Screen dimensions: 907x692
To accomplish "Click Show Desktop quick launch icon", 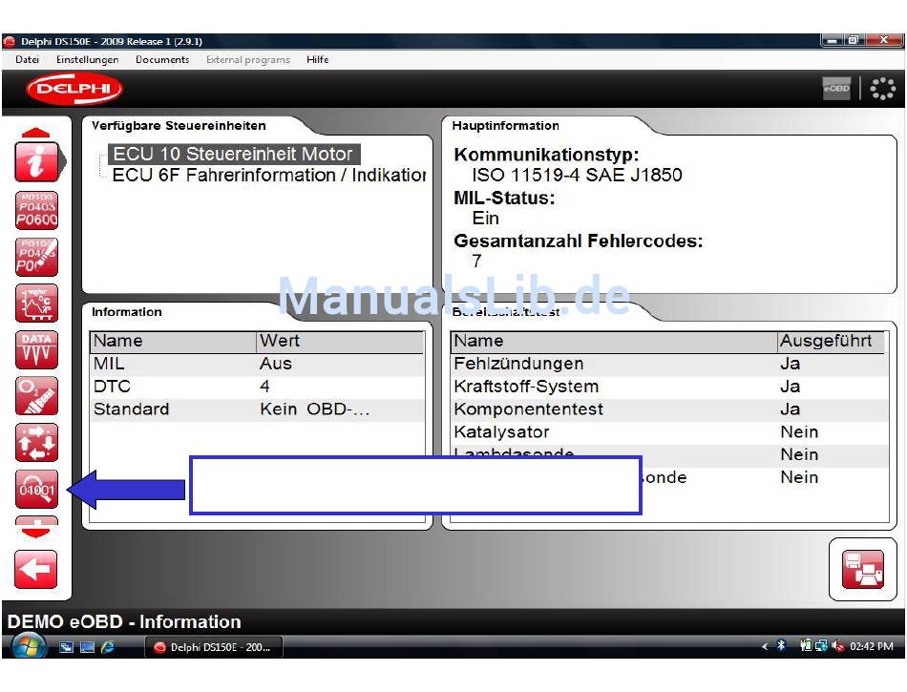I will (x=87, y=647).
